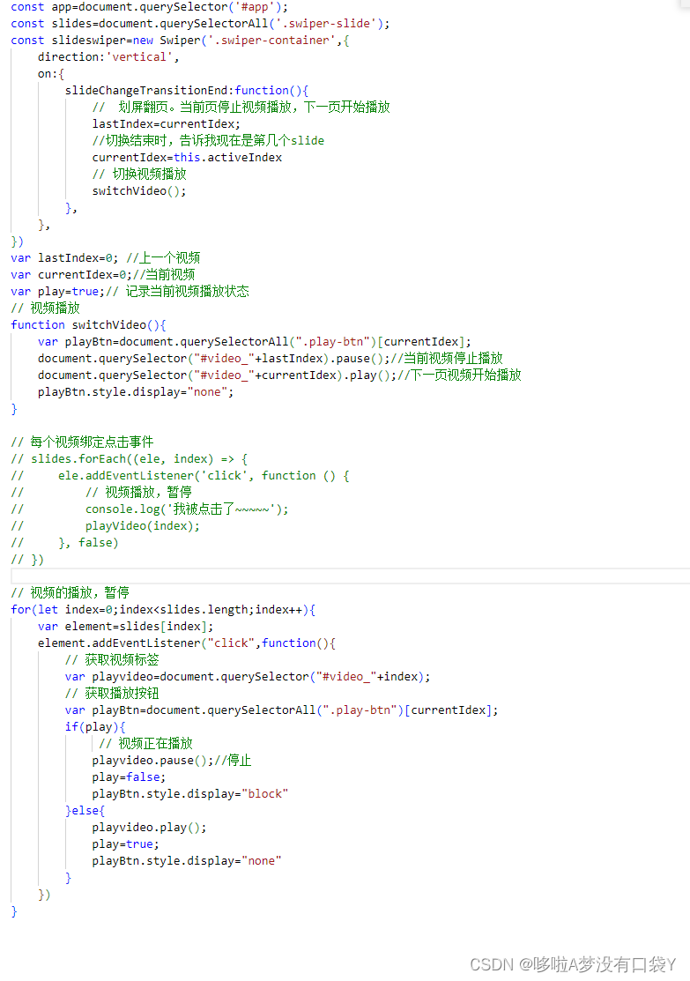Place cursor on the "on:{" line
This screenshot has height=981, width=690.
pos(51,74)
